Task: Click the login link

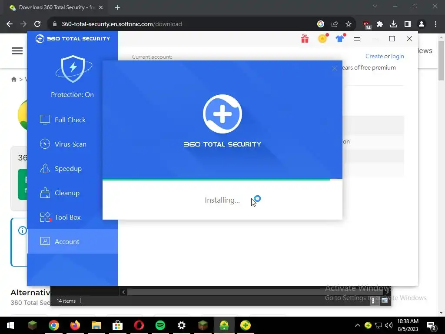Action: pos(397,56)
